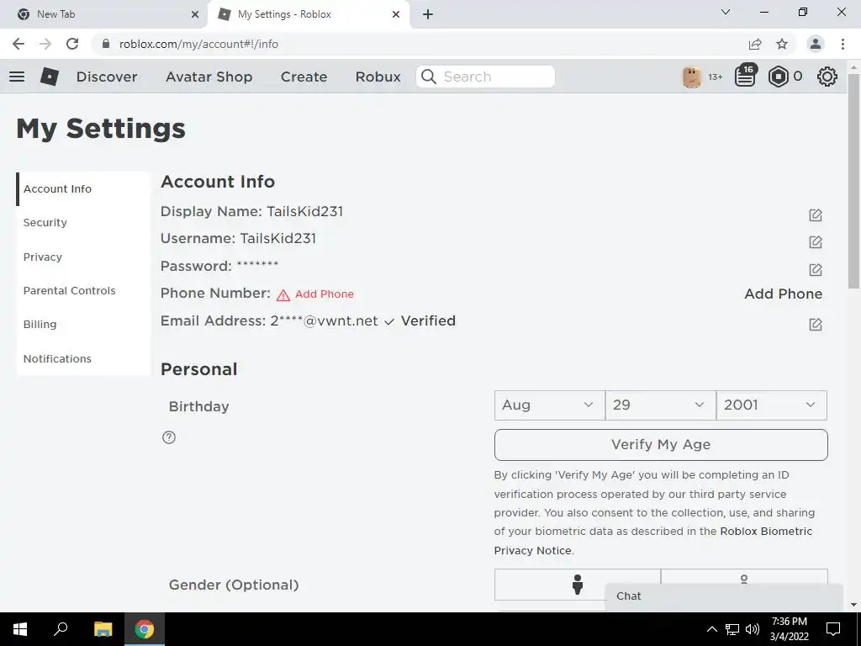861x646 pixels.
Task: Click the Robux hexagon balance icon
Action: point(778,77)
